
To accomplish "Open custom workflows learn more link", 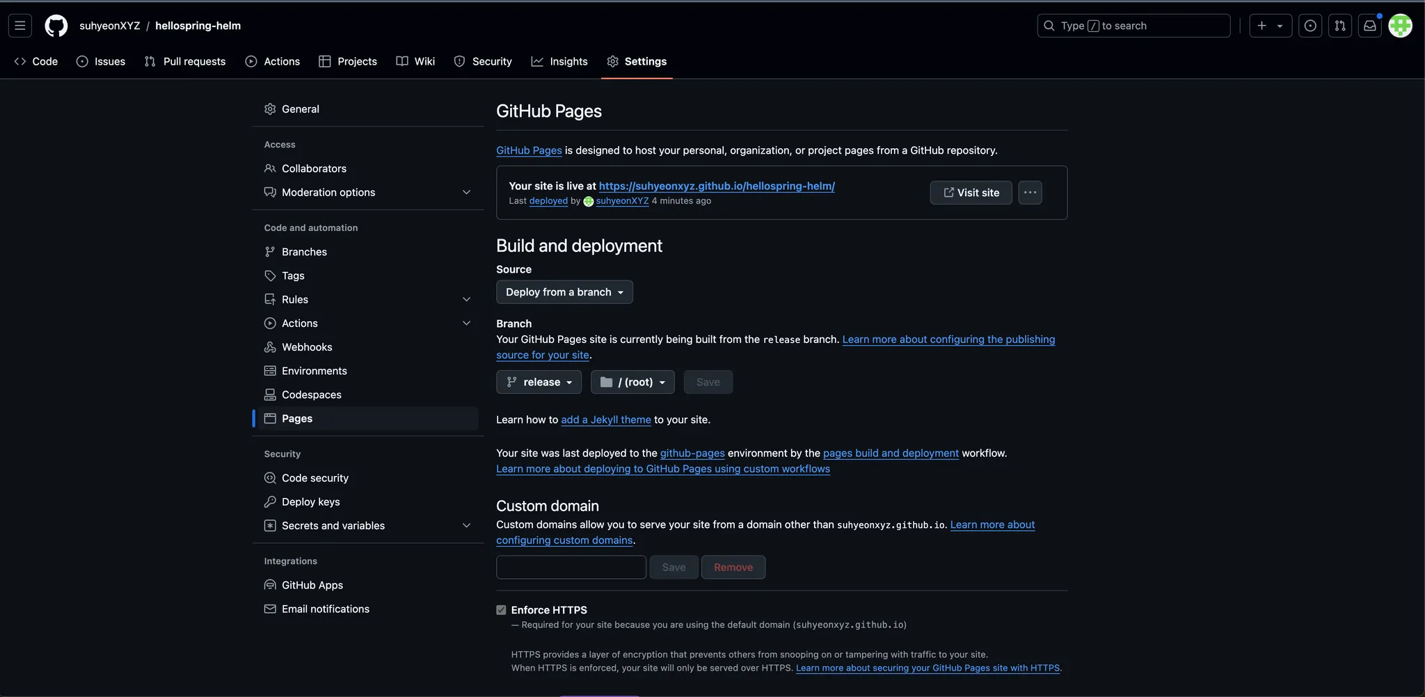I will [x=663, y=469].
